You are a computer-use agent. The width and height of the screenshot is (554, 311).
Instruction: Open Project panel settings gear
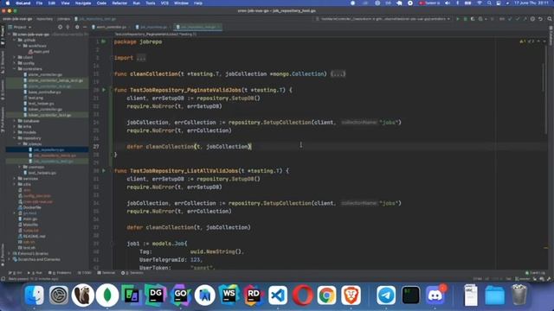(x=77, y=27)
